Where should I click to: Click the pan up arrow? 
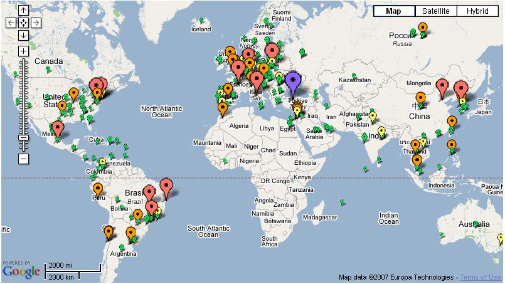coord(23,11)
